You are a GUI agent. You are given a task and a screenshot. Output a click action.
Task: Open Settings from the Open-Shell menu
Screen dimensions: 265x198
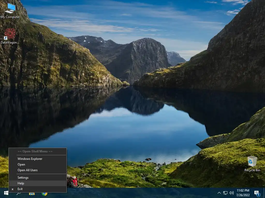coord(38,177)
